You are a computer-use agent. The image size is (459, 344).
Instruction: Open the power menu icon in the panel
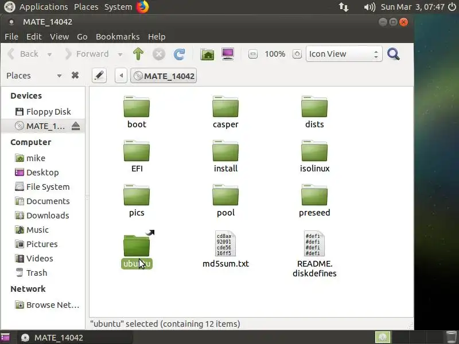point(452,6)
